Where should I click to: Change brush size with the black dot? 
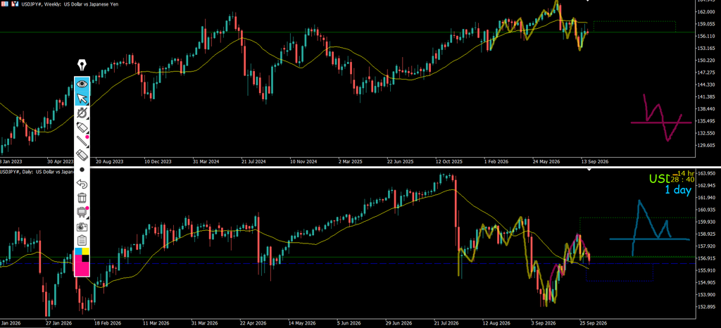point(82,170)
